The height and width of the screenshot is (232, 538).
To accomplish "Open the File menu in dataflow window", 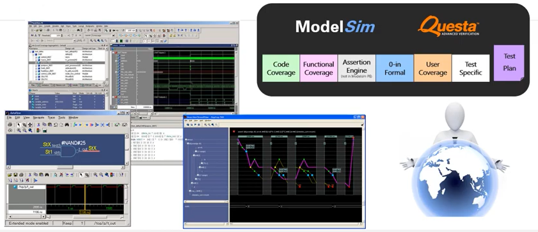I will [x=9, y=117].
